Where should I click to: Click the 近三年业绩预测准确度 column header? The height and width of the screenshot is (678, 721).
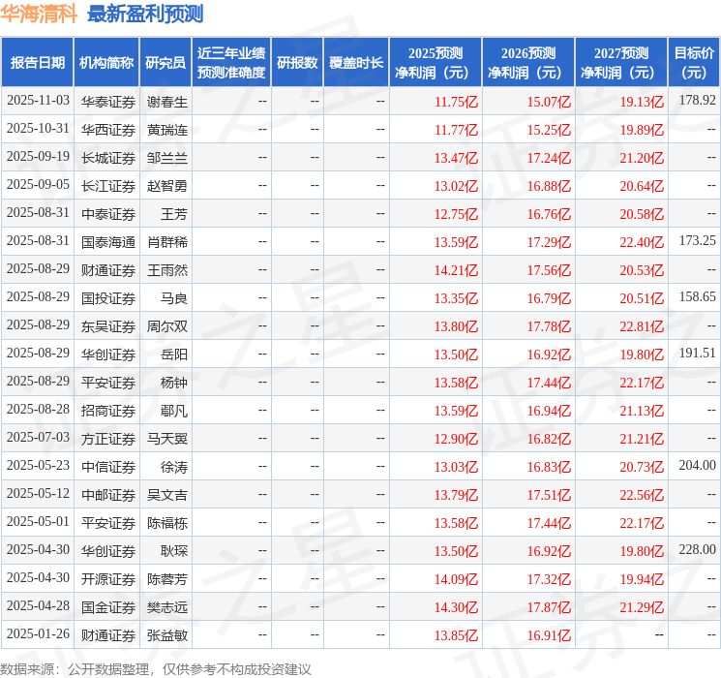[x=231, y=62]
